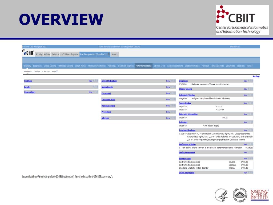Click New in the Lesion Assessment panel
273x205 pixels.
point(245,152)
